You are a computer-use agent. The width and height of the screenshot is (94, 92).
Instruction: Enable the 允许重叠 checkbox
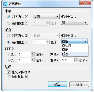pyautogui.click(x=9, y=77)
